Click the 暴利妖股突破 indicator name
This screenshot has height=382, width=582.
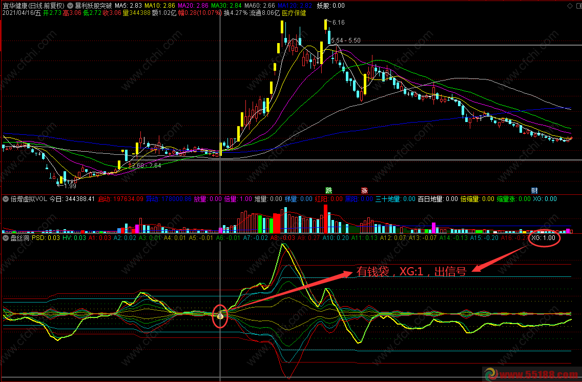(x=93, y=6)
